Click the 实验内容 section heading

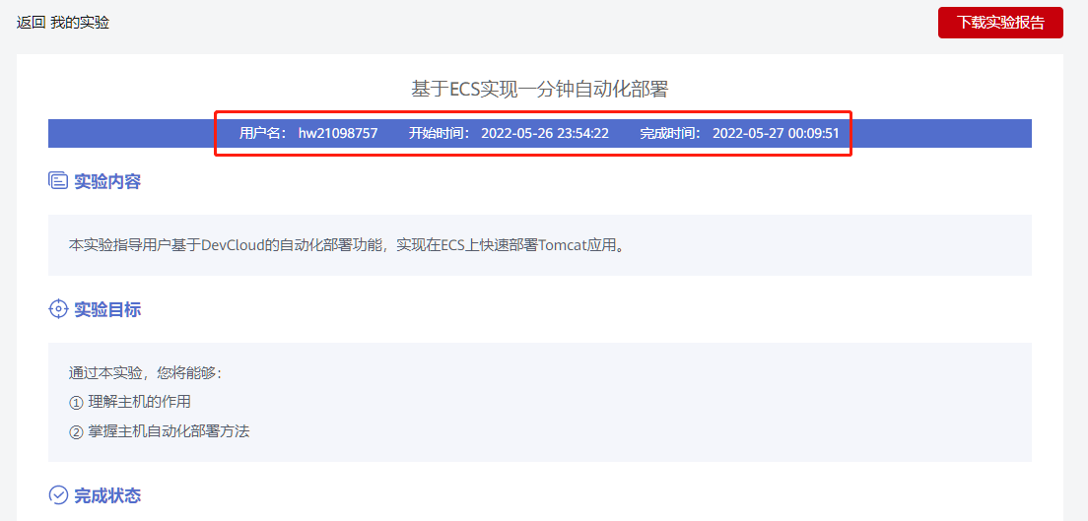pyautogui.click(x=107, y=182)
